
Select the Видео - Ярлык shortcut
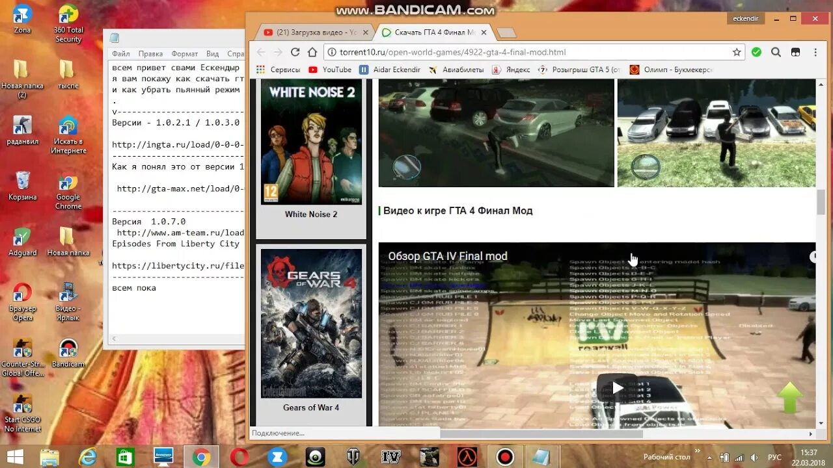[68, 302]
